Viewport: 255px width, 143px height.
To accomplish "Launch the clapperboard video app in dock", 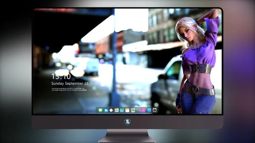I will point(122,110).
